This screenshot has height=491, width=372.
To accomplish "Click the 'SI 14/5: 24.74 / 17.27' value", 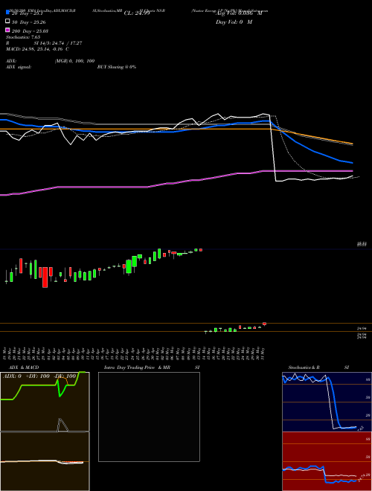I will [x=58, y=43].
